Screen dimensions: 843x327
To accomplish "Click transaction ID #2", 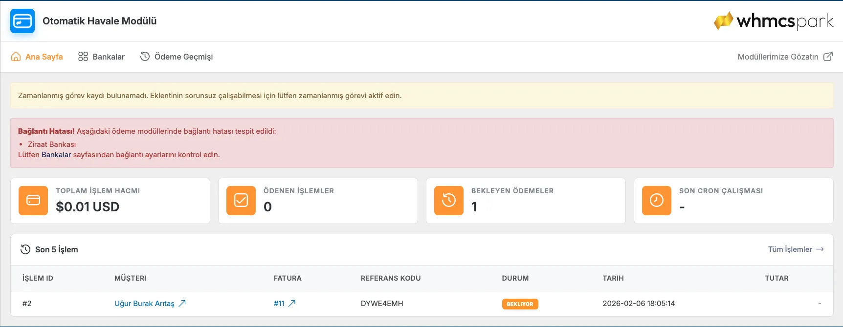I will pos(27,304).
